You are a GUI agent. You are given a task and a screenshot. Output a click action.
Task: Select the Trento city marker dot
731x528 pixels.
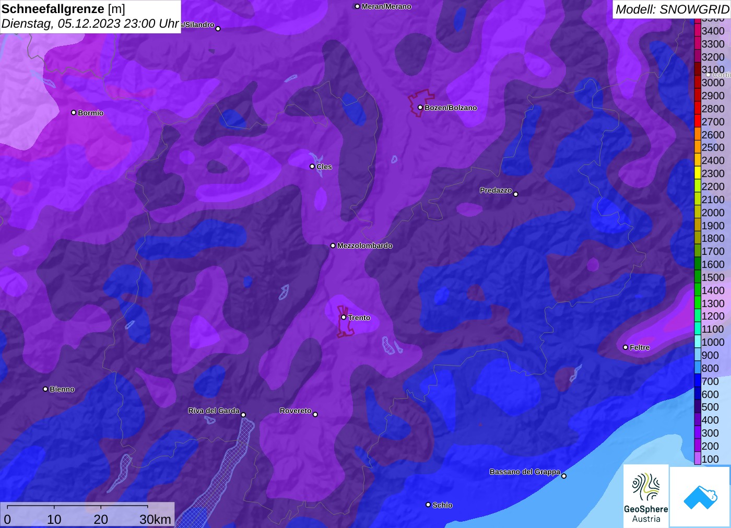(x=344, y=318)
